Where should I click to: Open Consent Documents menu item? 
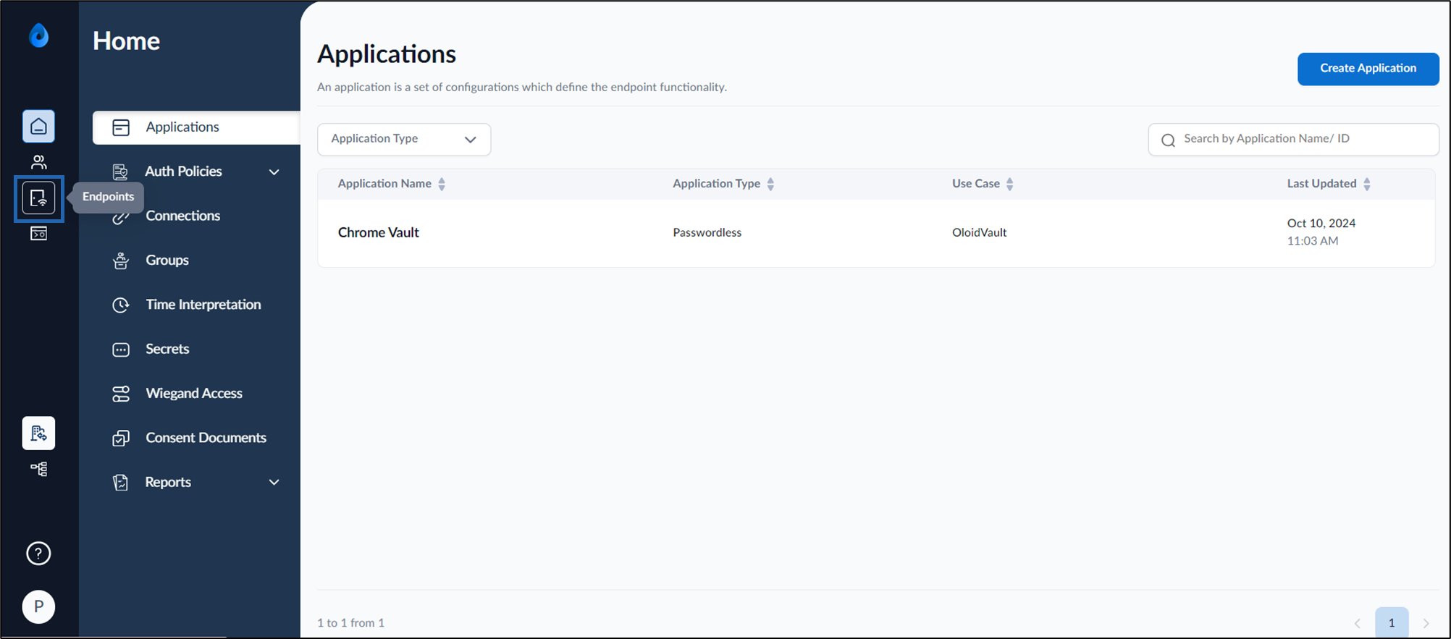click(206, 438)
